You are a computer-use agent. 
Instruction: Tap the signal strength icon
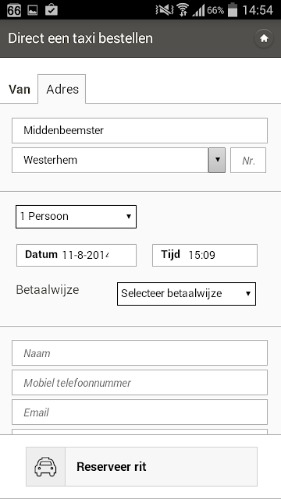pyautogui.click(x=198, y=10)
